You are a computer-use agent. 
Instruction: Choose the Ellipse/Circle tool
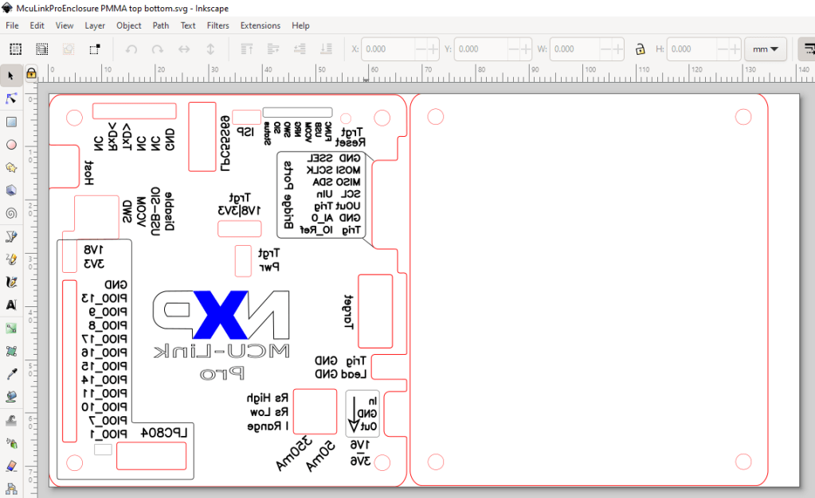11,145
